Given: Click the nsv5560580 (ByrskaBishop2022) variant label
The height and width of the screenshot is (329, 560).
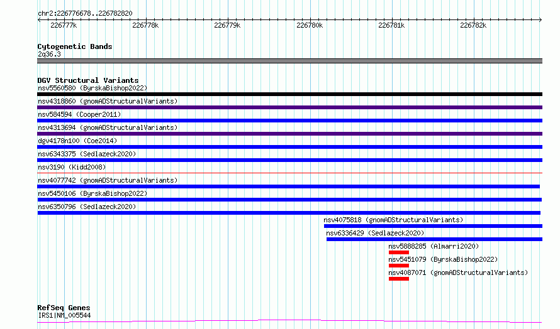Looking at the screenshot, I should point(92,88).
